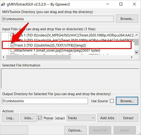Open the Extract mode Tracks dropdown
Image resolution: width=141 pixels, height=135 pixels.
pos(81,118)
